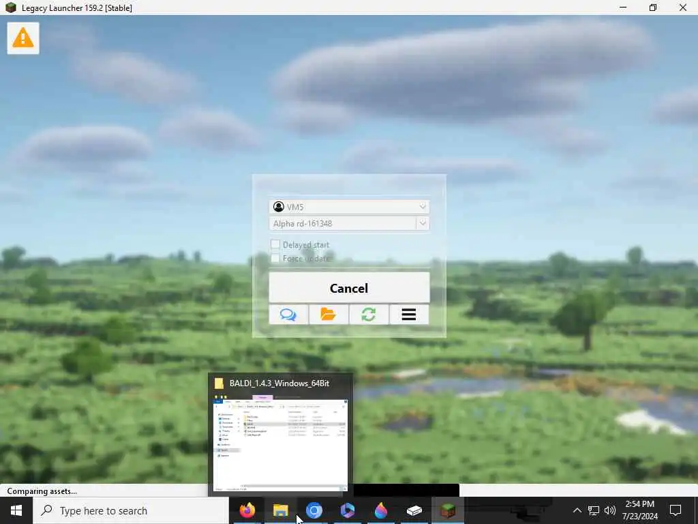This screenshot has width=698, height=524.
Task: Open the game folder icon
Action: [329, 315]
